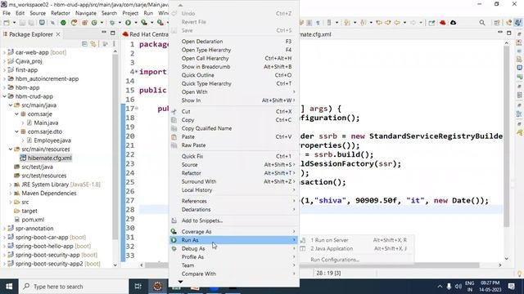Click the external tools share icon
The height and width of the screenshot is (294, 524).
pyautogui.click(x=431, y=23)
